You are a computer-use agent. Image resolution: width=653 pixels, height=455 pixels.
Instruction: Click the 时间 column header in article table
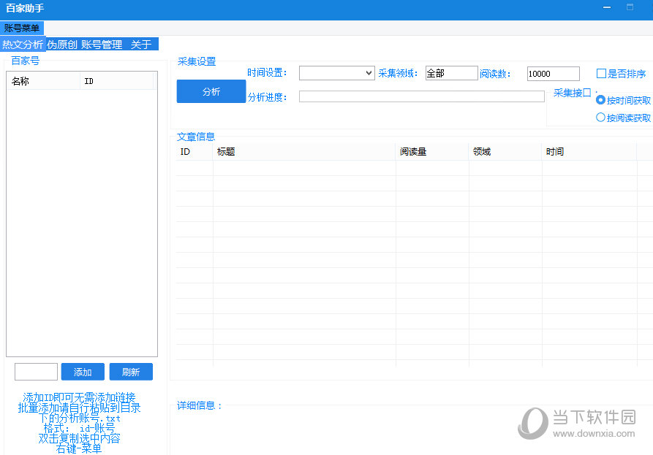coord(589,152)
